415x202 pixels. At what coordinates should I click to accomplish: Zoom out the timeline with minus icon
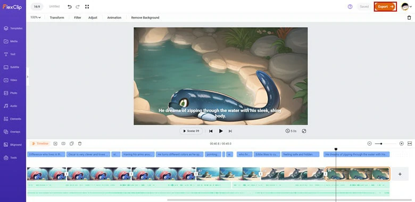point(369,144)
